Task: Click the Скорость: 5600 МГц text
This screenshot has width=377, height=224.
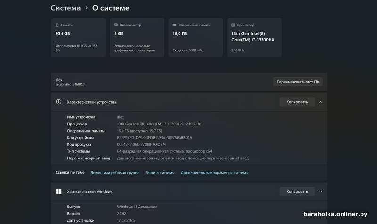Action: point(188,50)
